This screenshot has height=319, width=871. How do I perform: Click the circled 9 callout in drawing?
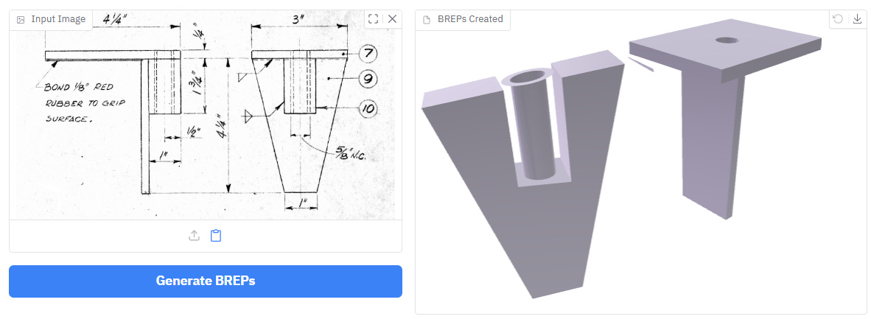point(367,79)
